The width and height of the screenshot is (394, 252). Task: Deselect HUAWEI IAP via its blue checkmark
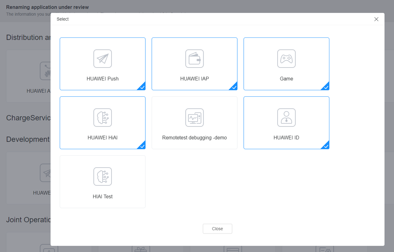[234, 87]
